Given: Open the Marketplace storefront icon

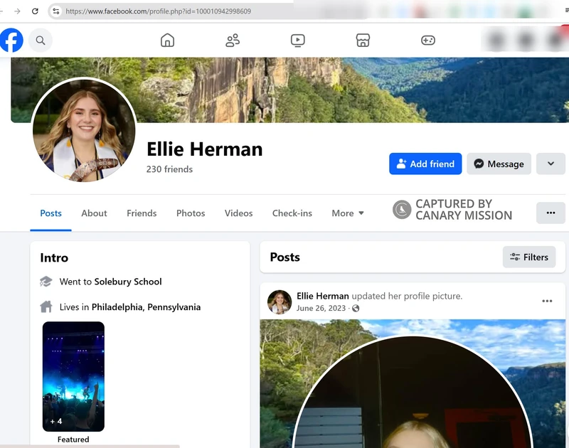Looking at the screenshot, I should click(363, 41).
